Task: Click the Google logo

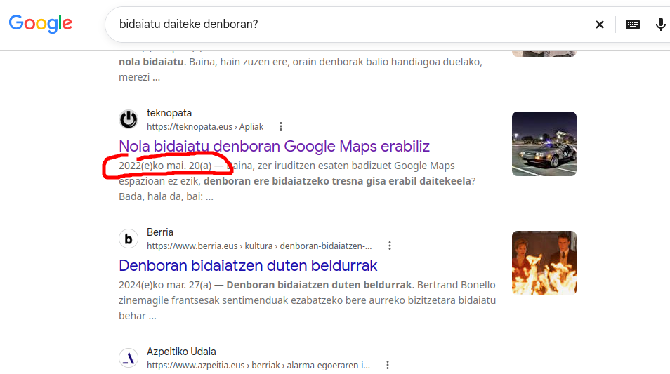Action: point(41,23)
